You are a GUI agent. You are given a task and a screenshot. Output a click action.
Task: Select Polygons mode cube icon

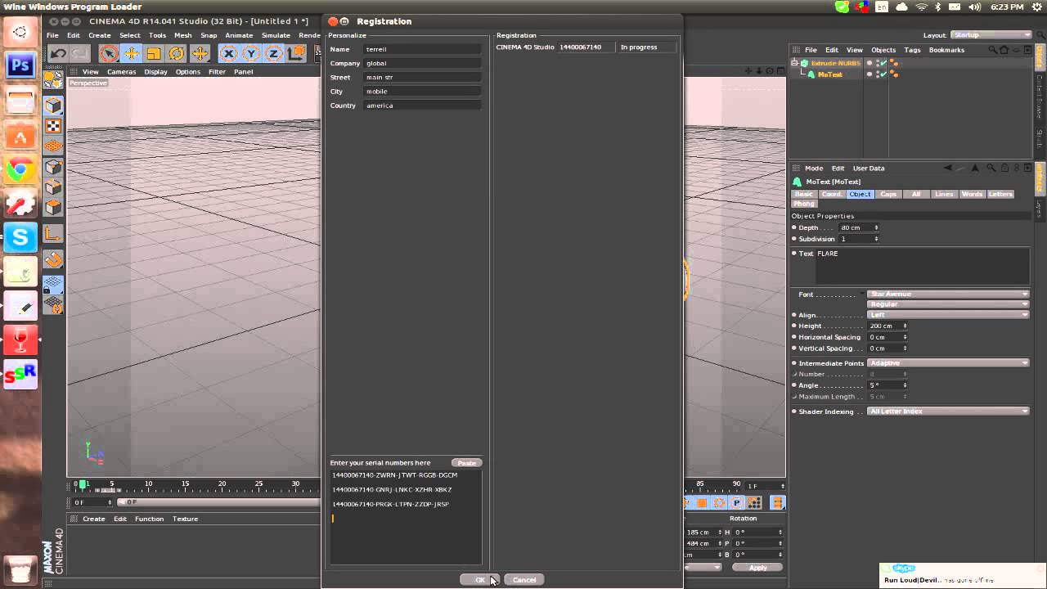point(53,208)
